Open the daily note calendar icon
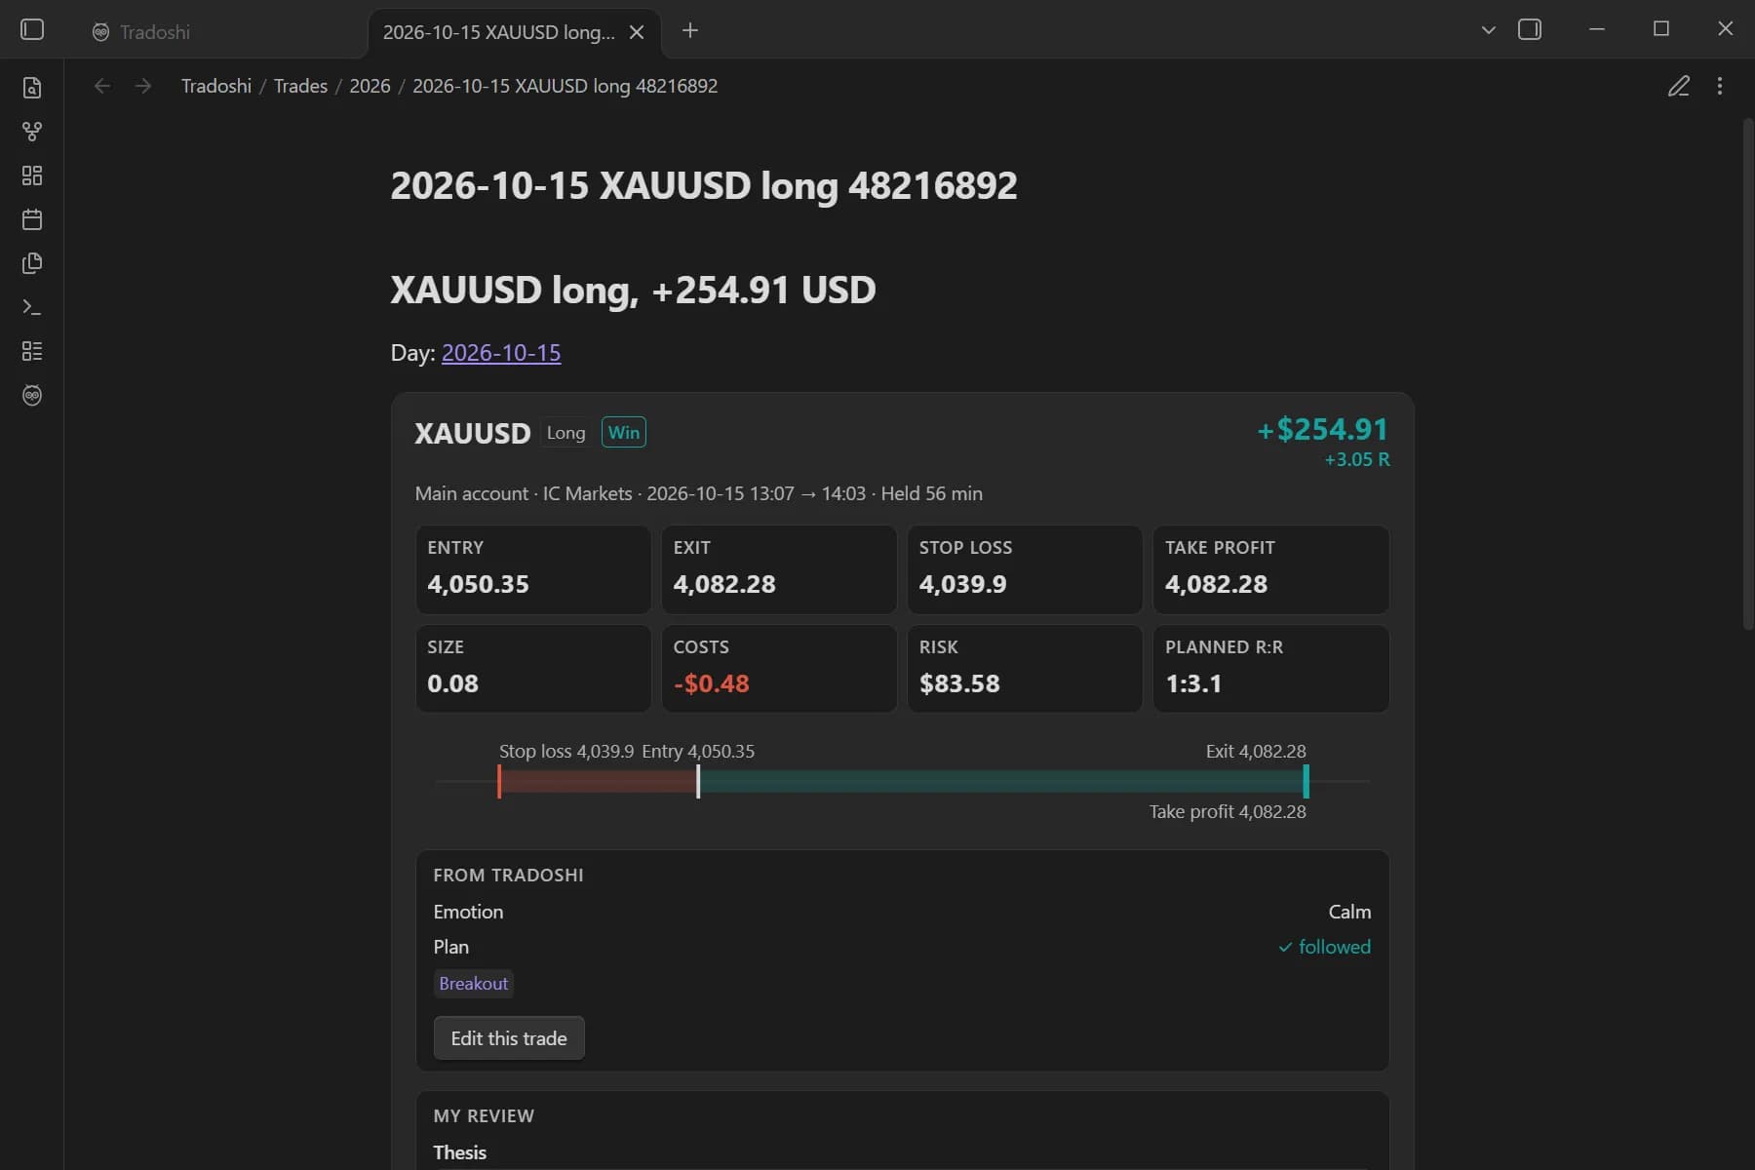 [x=32, y=219]
